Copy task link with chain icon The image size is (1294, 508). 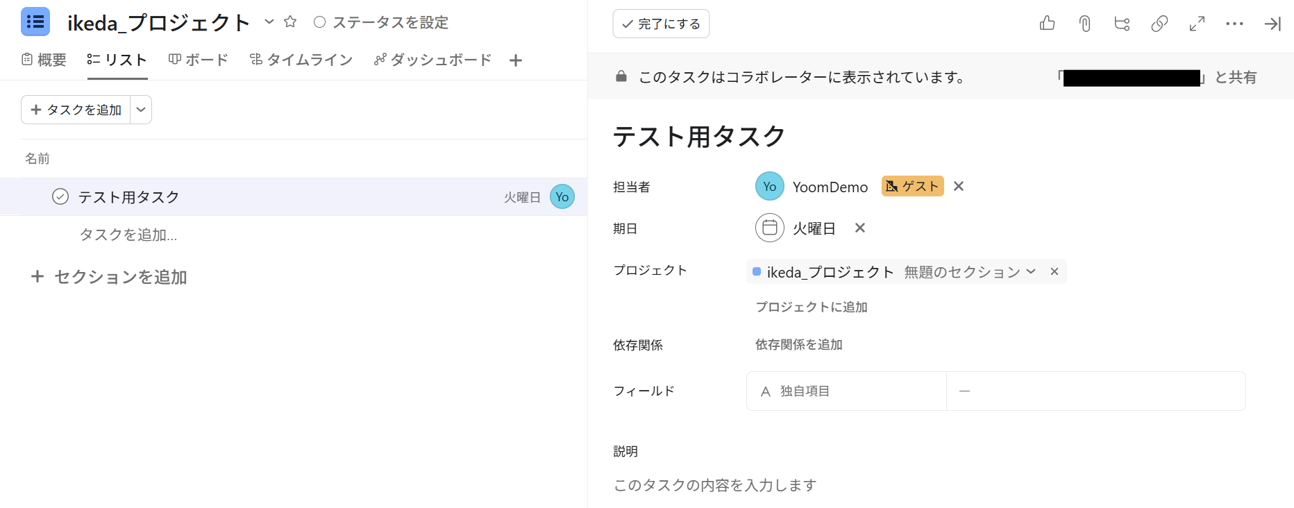1159,24
